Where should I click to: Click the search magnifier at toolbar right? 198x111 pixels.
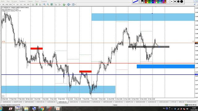(195, 4)
